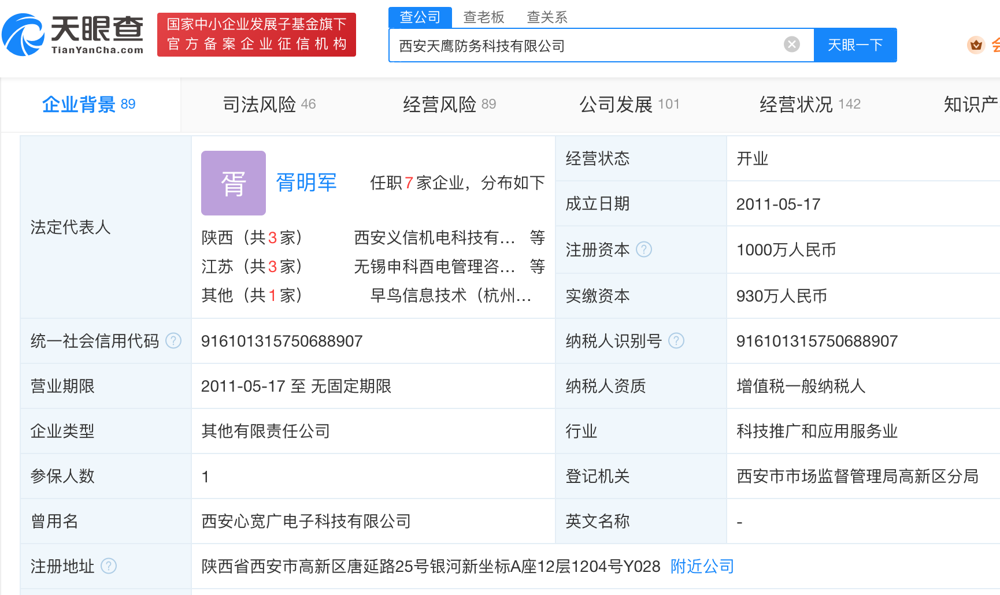
Task: Open help icon next to 注册资本
Action: coord(644,250)
